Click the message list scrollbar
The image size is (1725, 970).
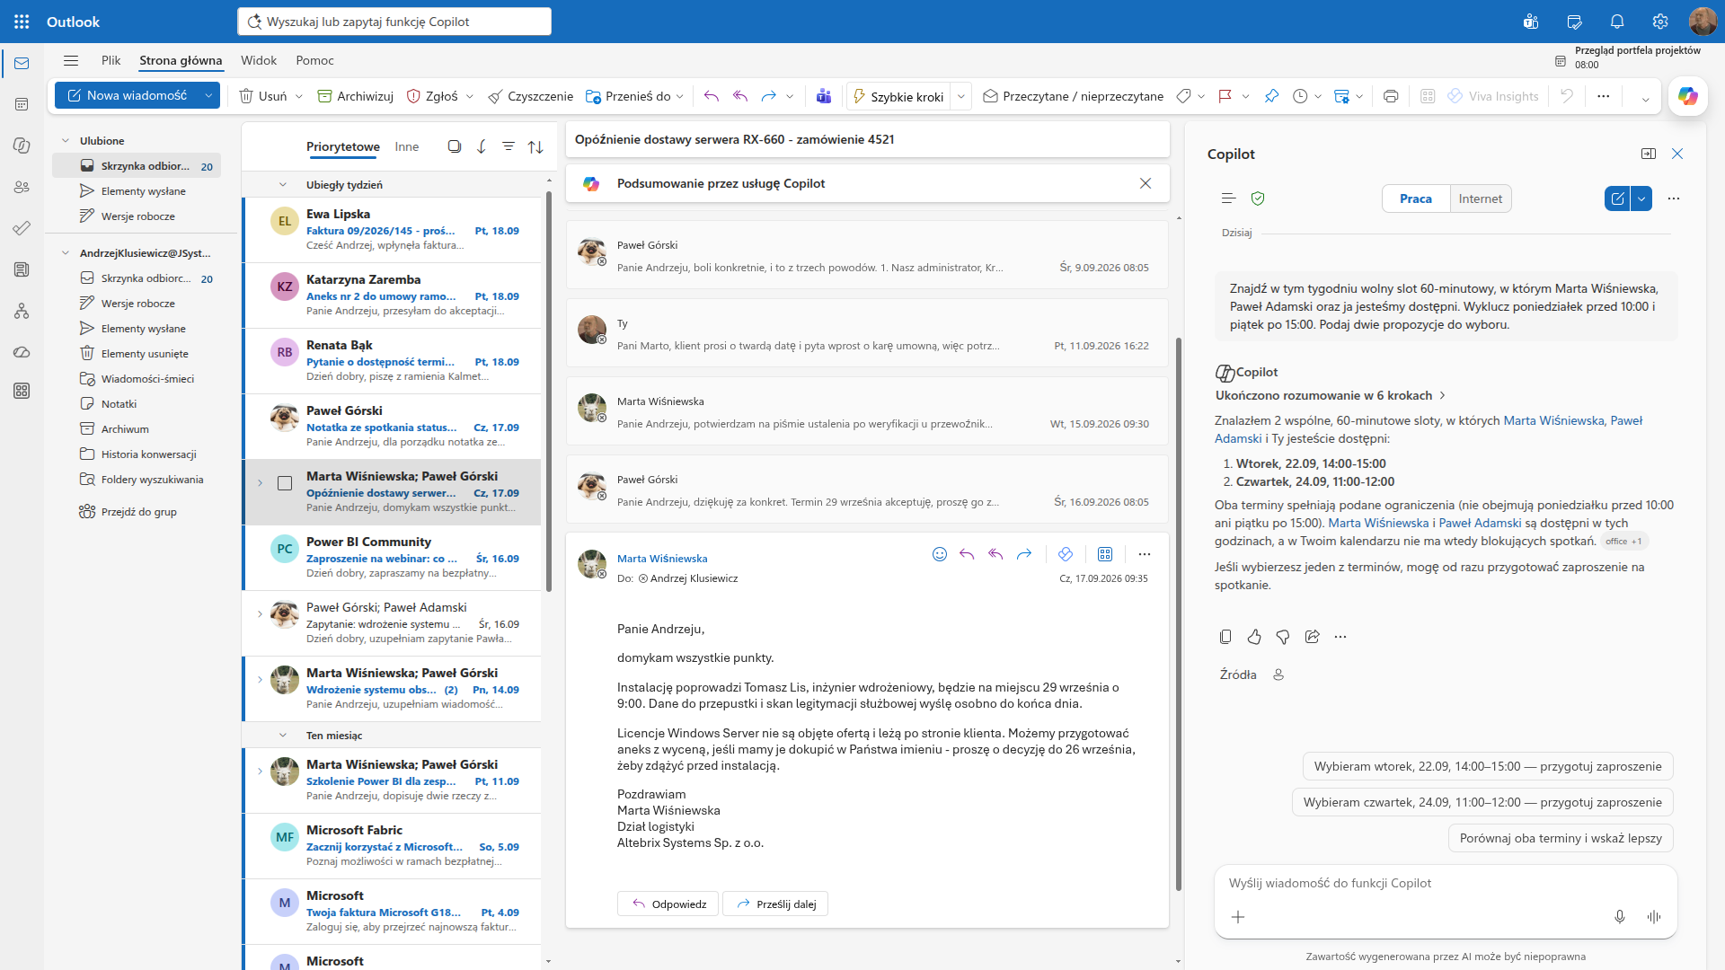click(549, 392)
